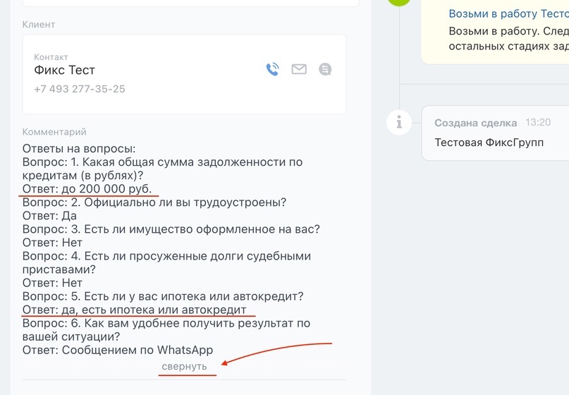Select line "Ответы на вопросы:"
The image size is (569, 395).
(79, 149)
